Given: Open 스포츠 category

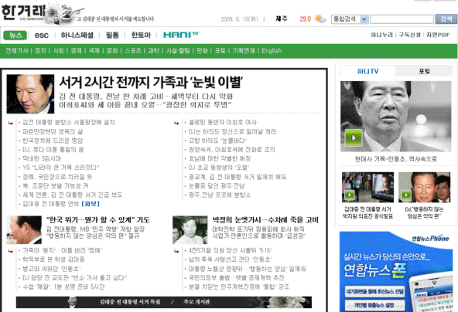Looking at the screenshot, I should (133, 50).
